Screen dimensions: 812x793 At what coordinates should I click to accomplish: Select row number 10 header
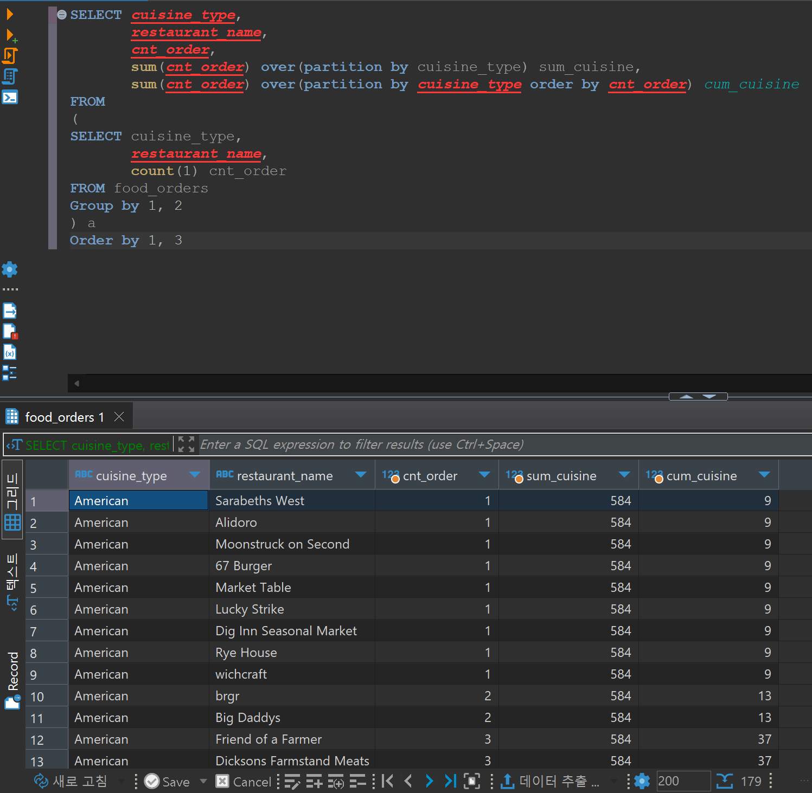47,696
